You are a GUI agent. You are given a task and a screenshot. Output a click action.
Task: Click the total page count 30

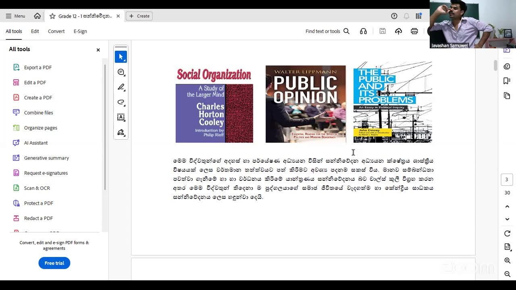click(x=507, y=193)
